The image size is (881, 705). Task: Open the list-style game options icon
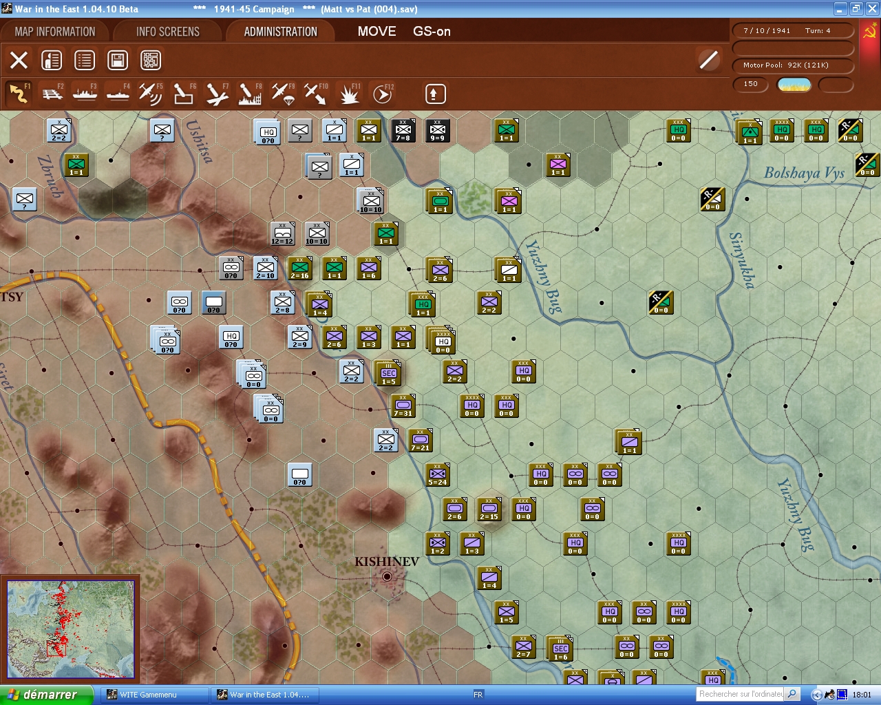(x=85, y=61)
